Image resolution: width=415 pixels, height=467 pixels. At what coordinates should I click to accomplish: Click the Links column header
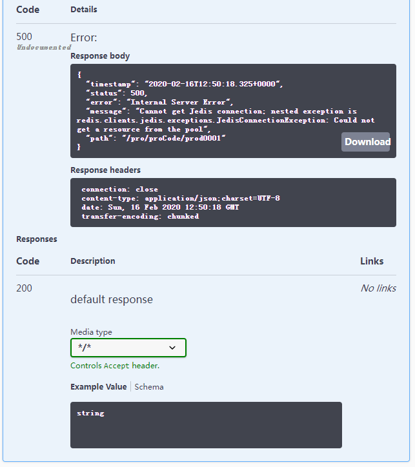pyautogui.click(x=372, y=261)
